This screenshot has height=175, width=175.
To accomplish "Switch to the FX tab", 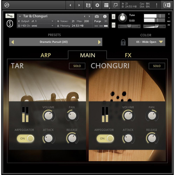I will [x=128, y=55].
